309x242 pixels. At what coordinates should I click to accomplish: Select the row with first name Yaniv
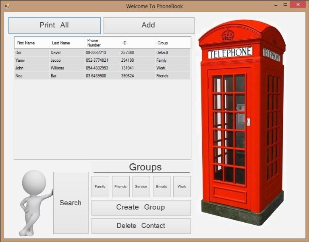[x=102, y=60]
